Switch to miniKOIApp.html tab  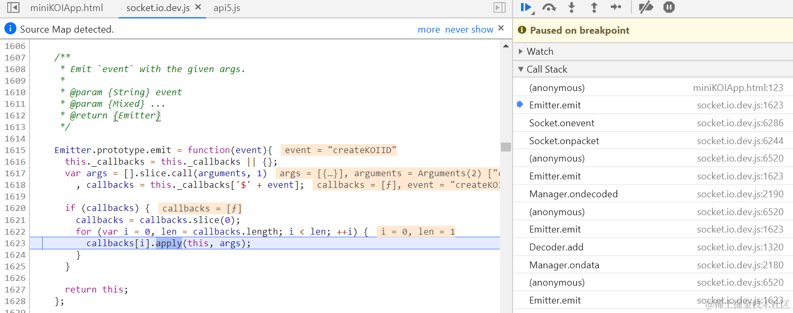pyautogui.click(x=66, y=8)
